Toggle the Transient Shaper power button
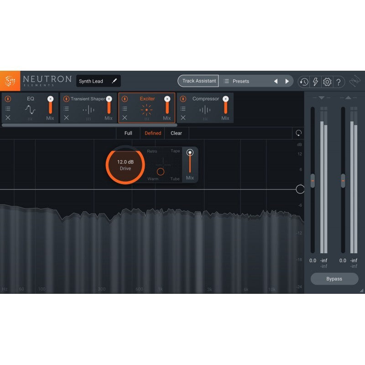365x365 pixels. 67,99
